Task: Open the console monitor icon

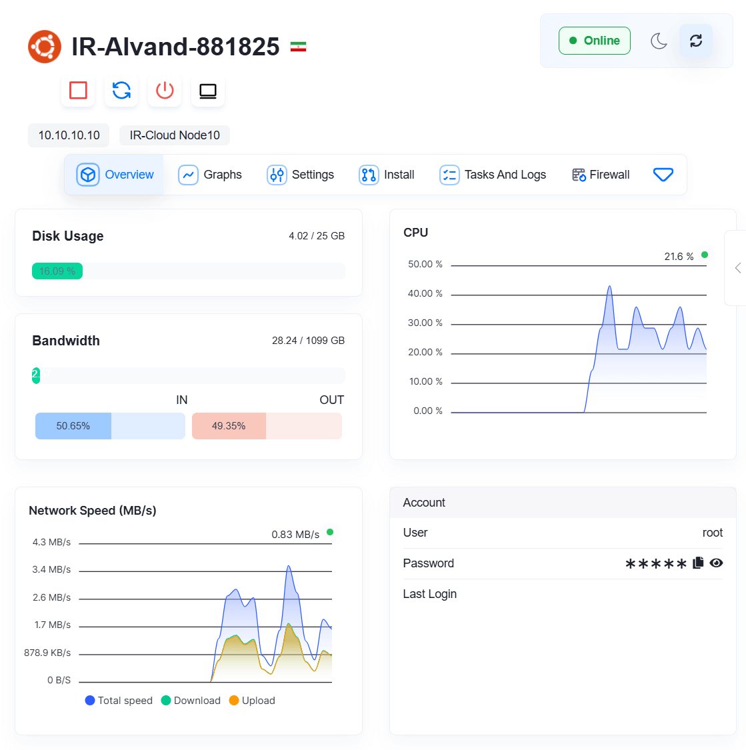Action: [x=208, y=90]
